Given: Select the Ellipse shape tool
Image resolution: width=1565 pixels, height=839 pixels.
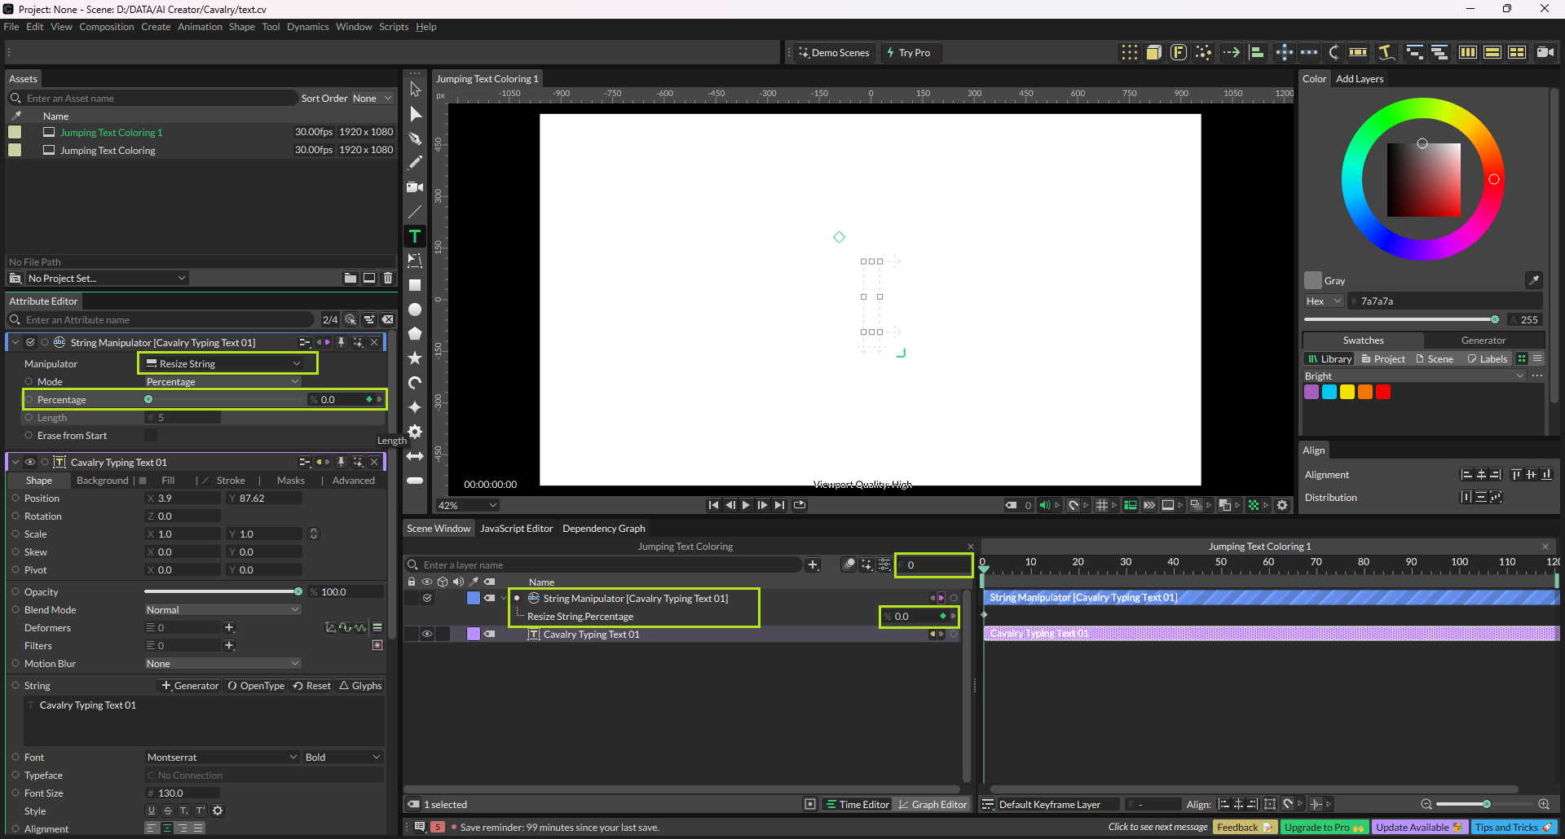Looking at the screenshot, I should click(x=415, y=310).
